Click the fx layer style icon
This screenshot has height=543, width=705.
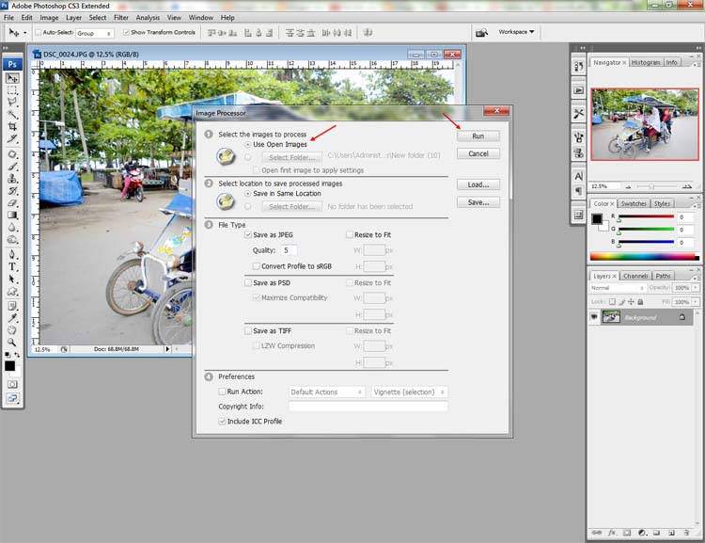pyautogui.click(x=612, y=533)
